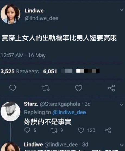Image resolution: width=125 pixels, height=151 pixels.
Task: Like Starz's reply with 120 likes
Action: (81, 130)
